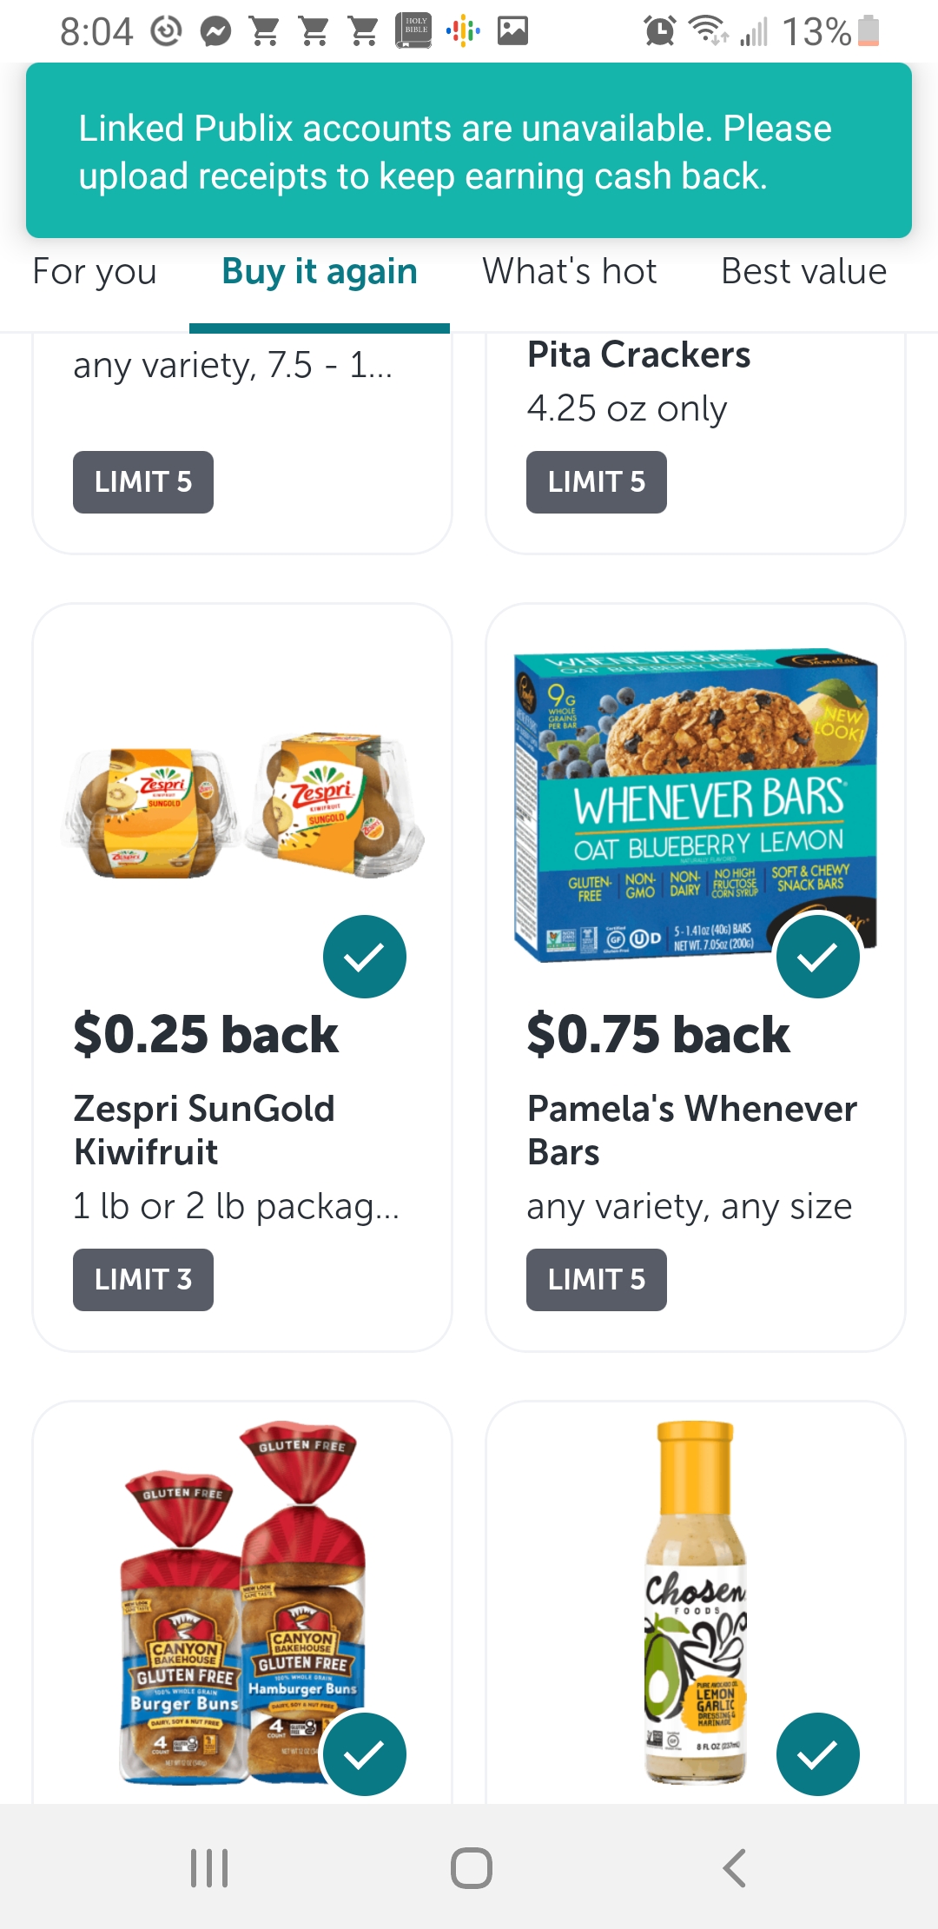Screen dimensions: 938x1929
Task: Open the recent apps navigation icon
Action: pyautogui.click(x=209, y=1868)
